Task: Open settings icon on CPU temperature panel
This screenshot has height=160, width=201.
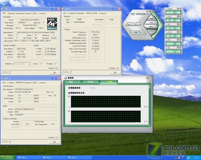Action: tap(178, 40)
